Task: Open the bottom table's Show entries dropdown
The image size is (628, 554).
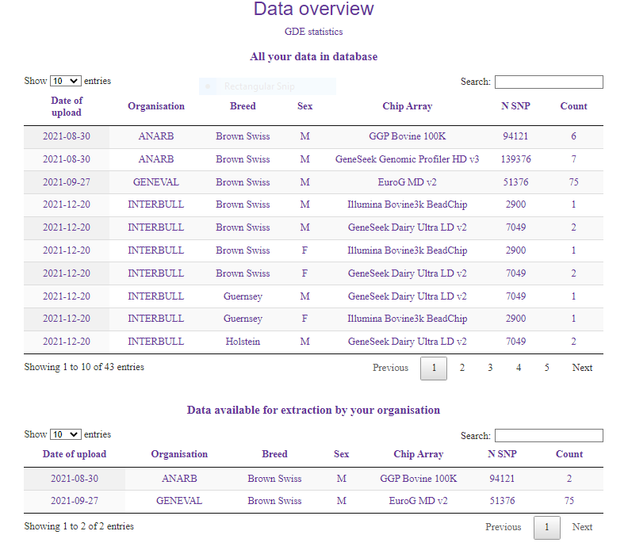Action: (65, 434)
